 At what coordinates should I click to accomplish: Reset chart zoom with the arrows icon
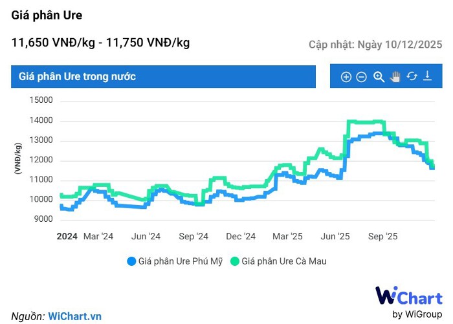click(412, 77)
